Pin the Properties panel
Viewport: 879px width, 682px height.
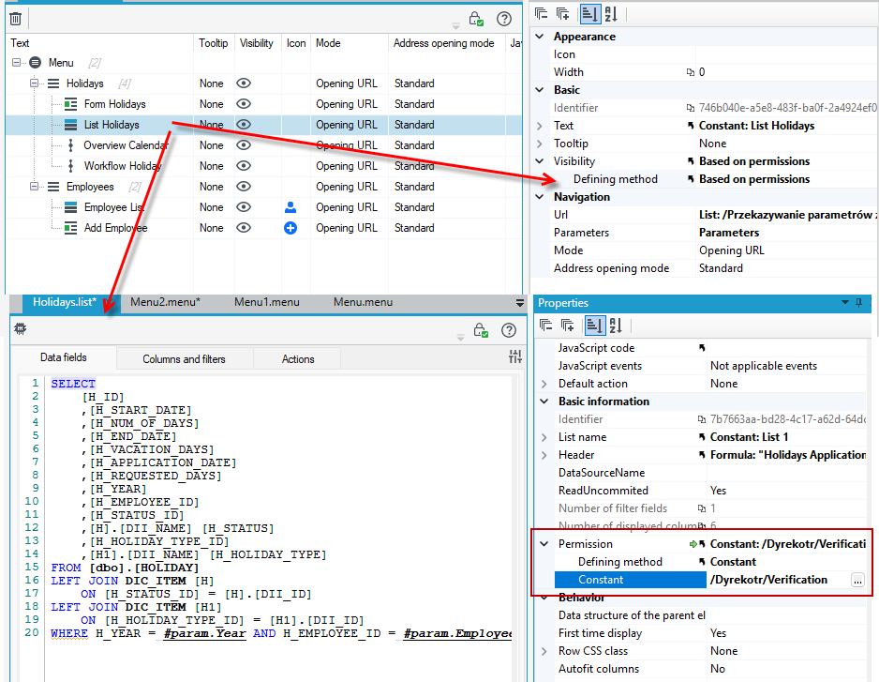tap(858, 303)
